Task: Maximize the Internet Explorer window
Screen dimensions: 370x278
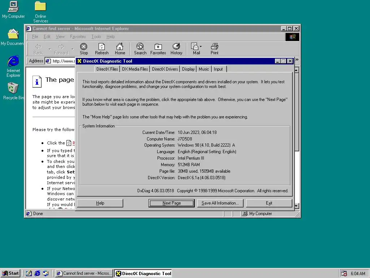Action: tap(289, 29)
